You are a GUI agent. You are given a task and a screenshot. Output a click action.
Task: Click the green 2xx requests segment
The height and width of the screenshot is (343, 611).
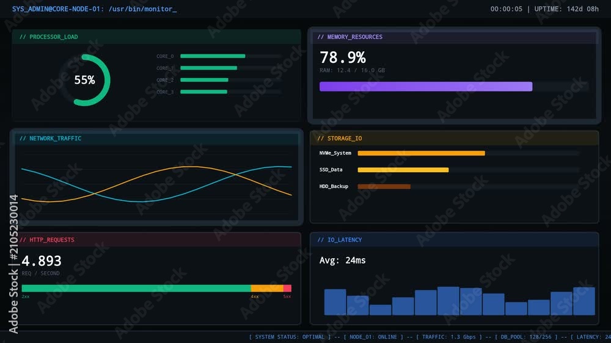(136, 289)
